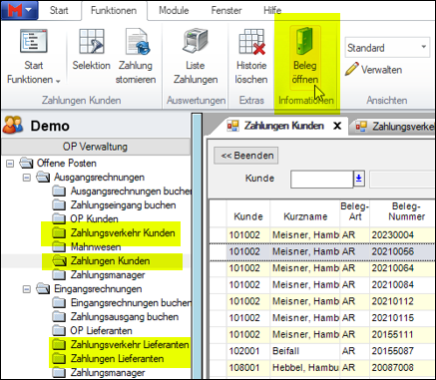This screenshot has height=380, width=436.
Task: Click the OP Verwaltung panel header
Action: coord(95,147)
